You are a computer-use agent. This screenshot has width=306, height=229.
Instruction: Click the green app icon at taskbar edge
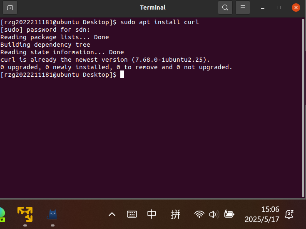[2, 214]
